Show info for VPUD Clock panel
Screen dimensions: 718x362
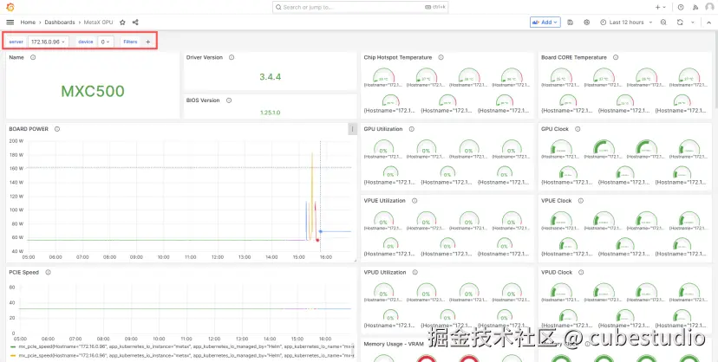point(581,272)
